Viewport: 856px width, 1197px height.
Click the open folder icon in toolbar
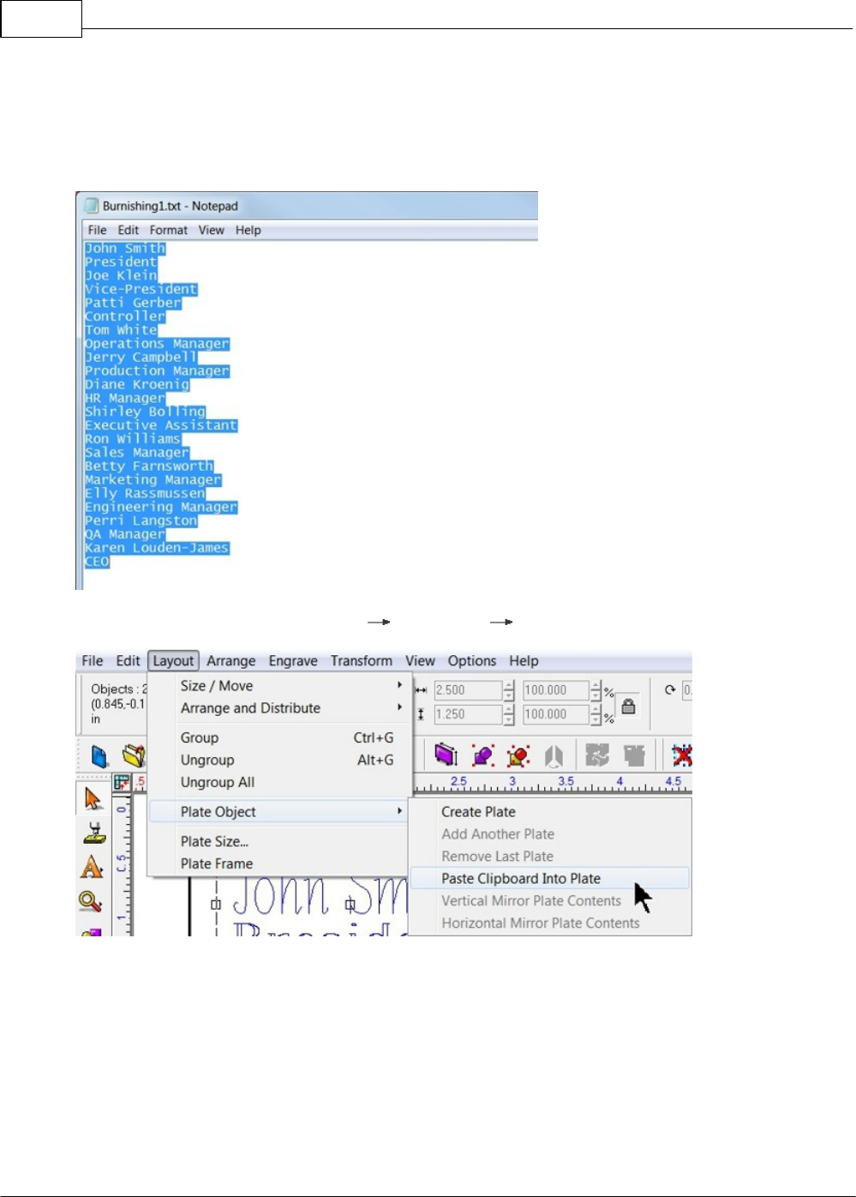134,755
